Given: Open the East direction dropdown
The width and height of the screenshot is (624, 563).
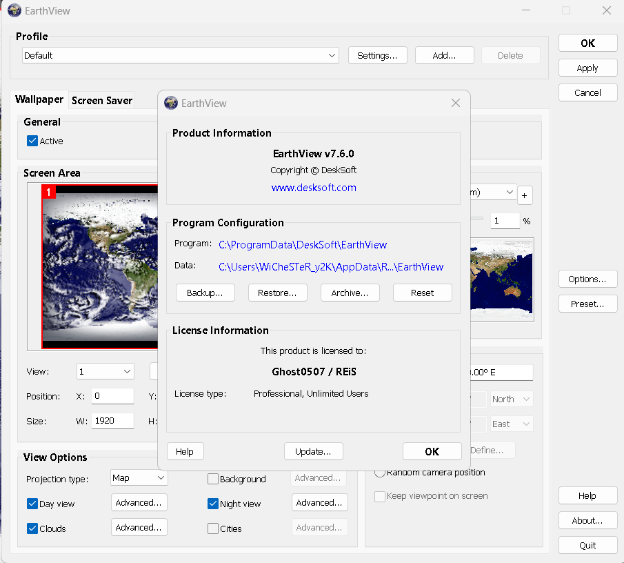Looking at the screenshot, I should (512, 424).
